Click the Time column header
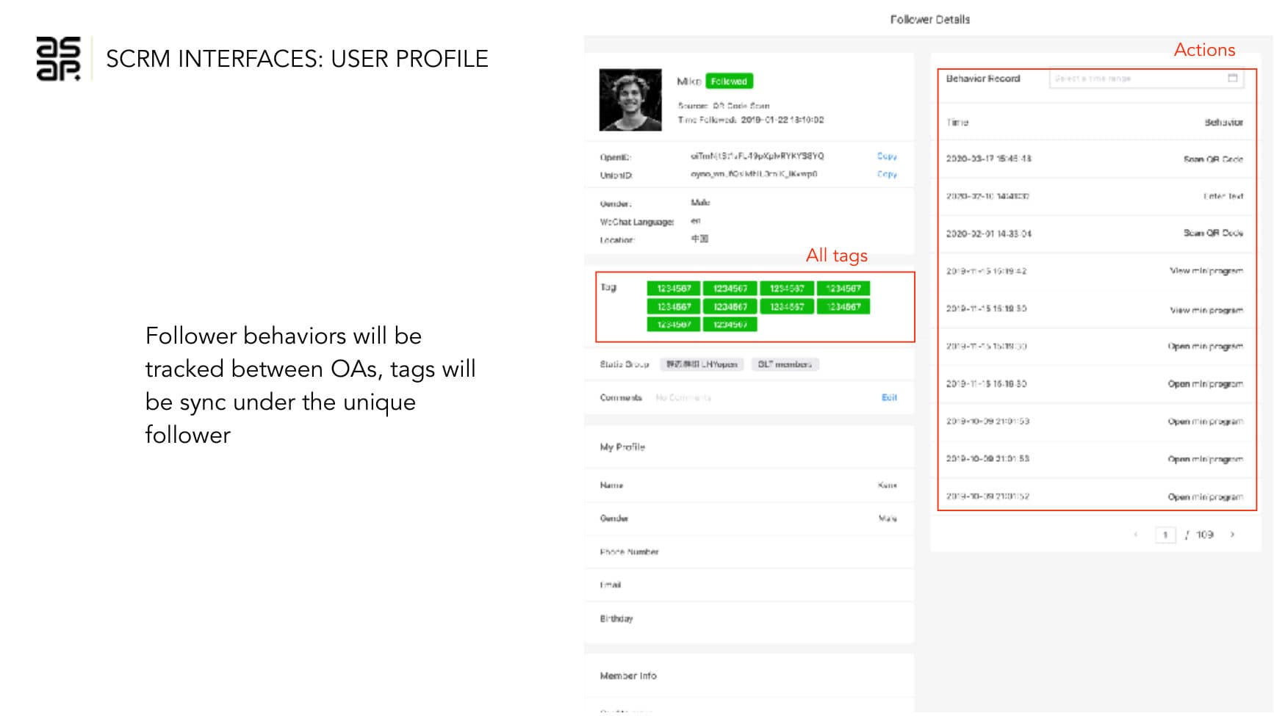 pos(957,123)
